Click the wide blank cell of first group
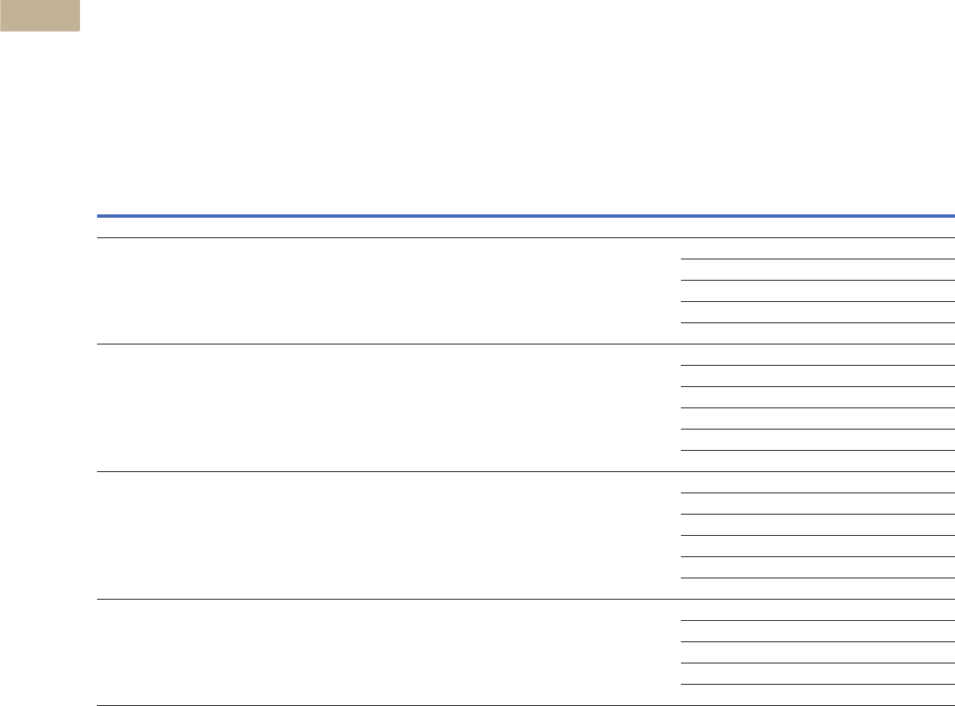 pos(389,291)
